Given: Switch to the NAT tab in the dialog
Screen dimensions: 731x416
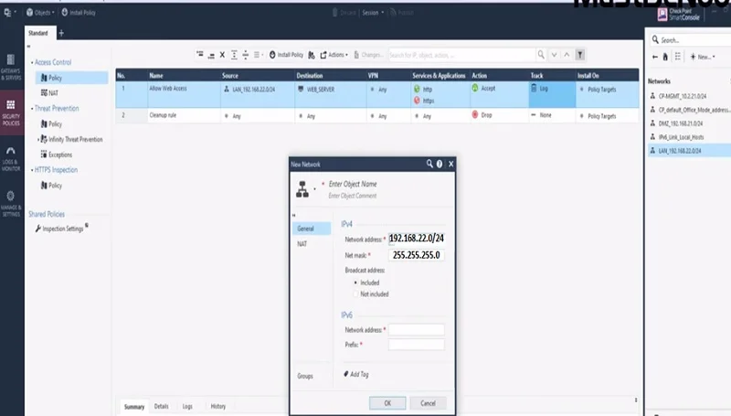Looking at the screenshot, I should [x=302, y=244].
